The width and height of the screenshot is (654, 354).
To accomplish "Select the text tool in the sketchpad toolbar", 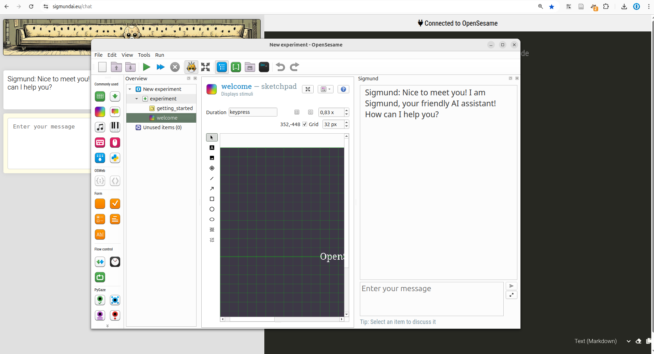I will (x=212, y=147).
